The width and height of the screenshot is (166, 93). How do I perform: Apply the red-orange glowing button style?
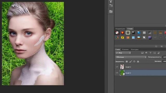click(x=122, y=33)
